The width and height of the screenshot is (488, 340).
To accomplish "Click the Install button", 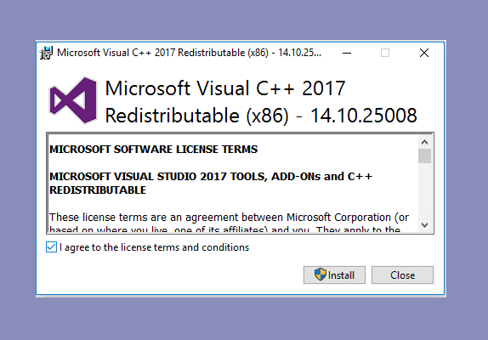I will pyautogui.click(x=334, y=275).
